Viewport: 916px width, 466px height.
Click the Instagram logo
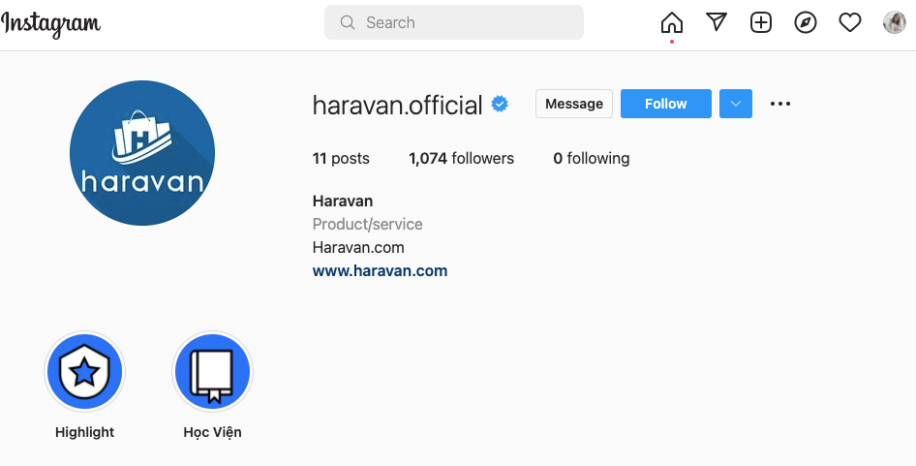(x=50, y=23)
